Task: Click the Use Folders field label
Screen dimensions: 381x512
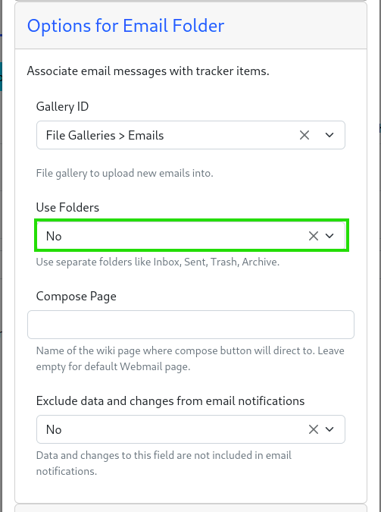Action: tap(67, 207)
